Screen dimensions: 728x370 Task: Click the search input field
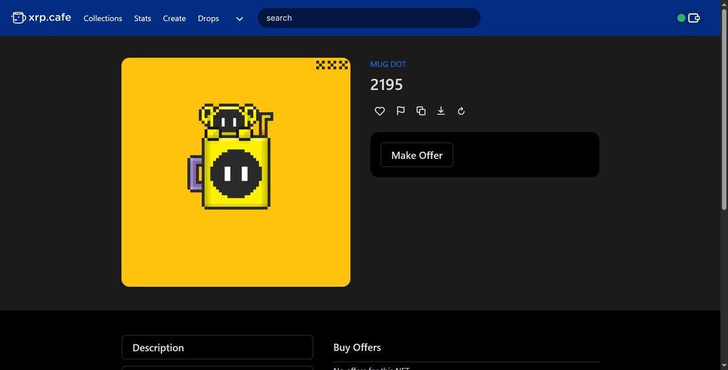[369, 18]
